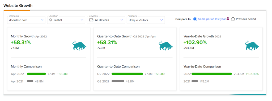Open the Domains dropdown showing doordash.com
This screenshot has width=272, height=101.
(26, 20)
